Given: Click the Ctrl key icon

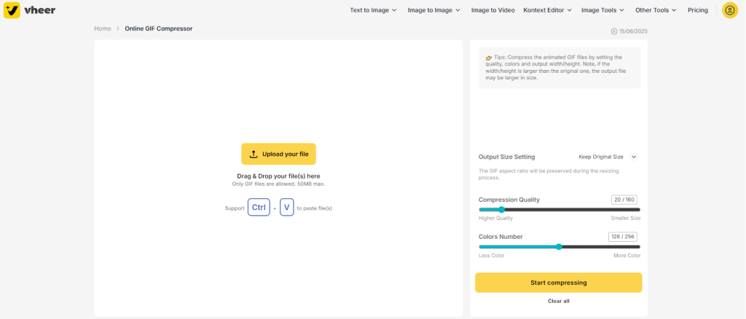Looking at the screenshot, I should [x=259, y=208].
